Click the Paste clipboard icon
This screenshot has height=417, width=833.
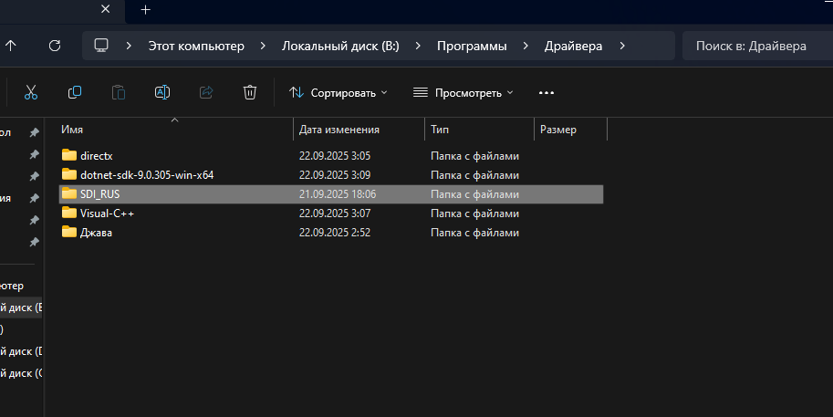coord(119,92)
